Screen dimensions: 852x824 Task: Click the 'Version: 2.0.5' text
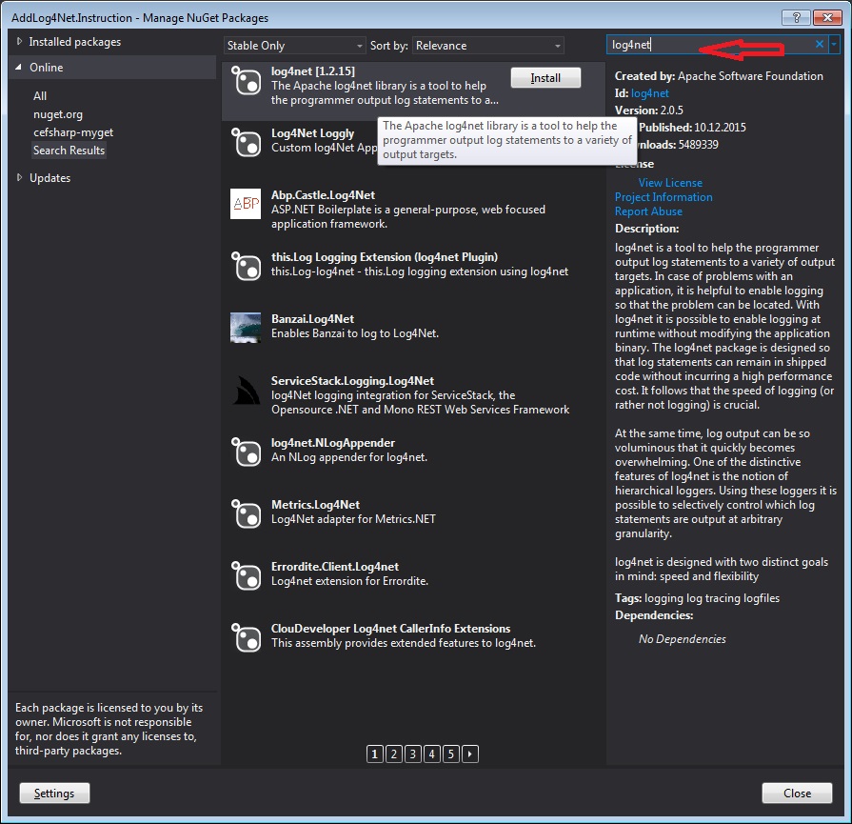point(649,111)
